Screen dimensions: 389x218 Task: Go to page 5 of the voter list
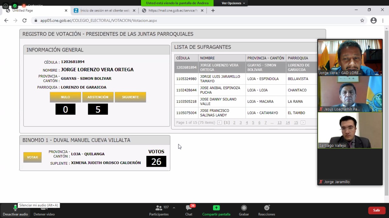pyautogui.click(x=253, y=122)
